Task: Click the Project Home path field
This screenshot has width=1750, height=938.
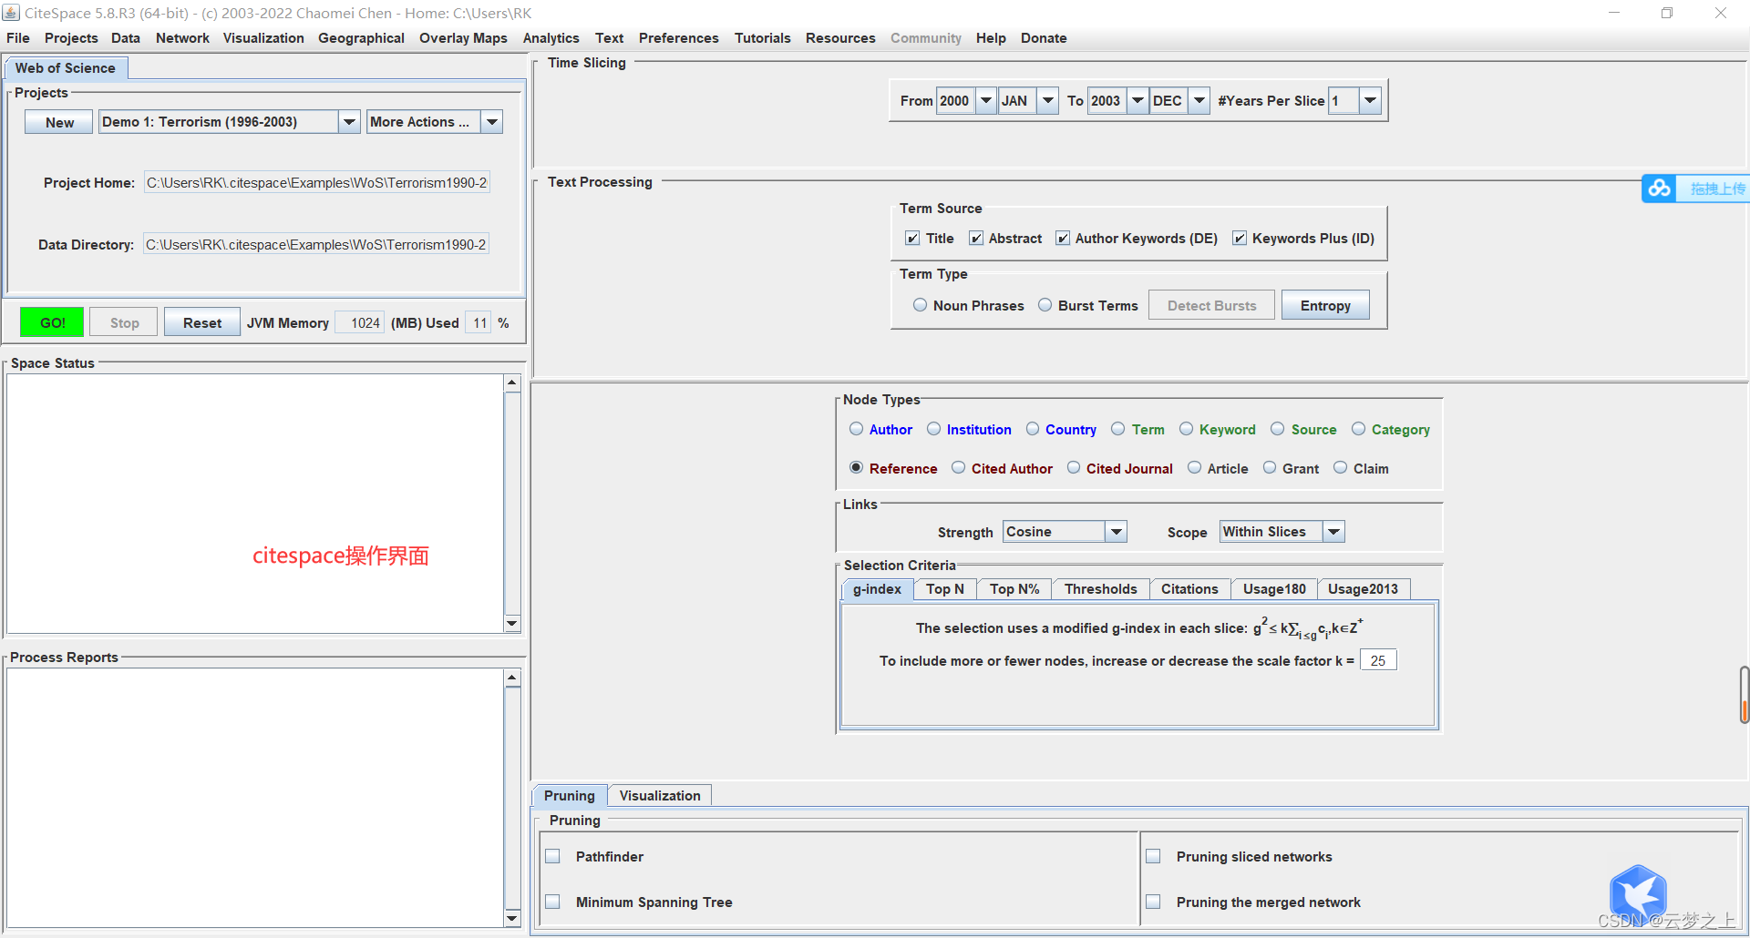Action: [x=316, y=182]
